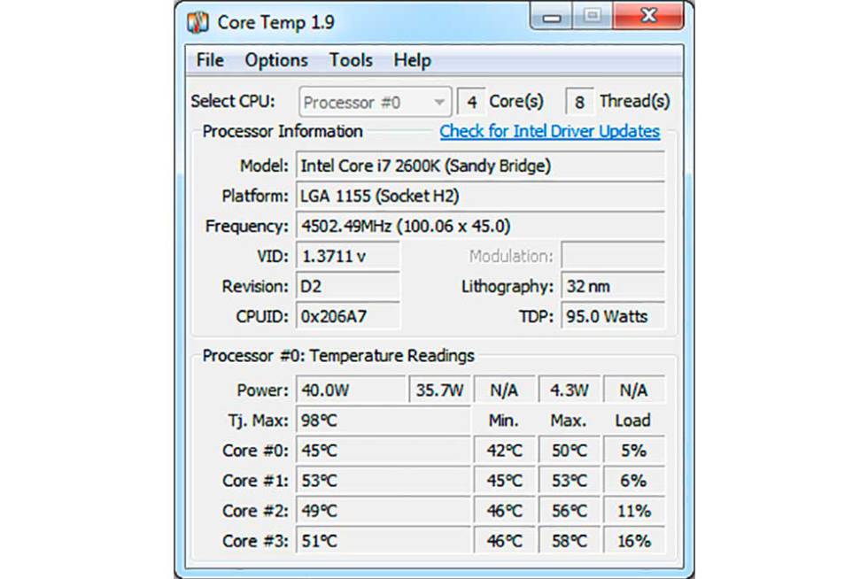Click the Platform field LGA 1155

coord(480,196)
